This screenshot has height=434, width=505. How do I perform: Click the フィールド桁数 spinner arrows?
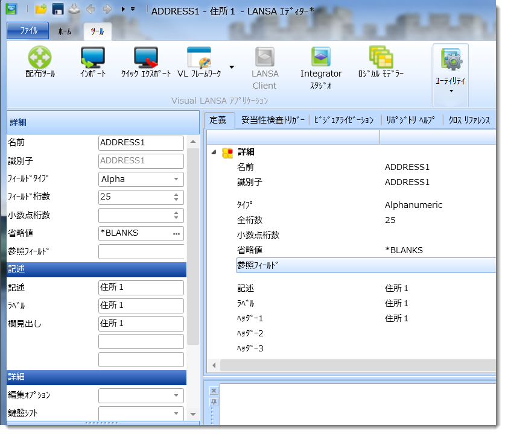tap(176, 197)
